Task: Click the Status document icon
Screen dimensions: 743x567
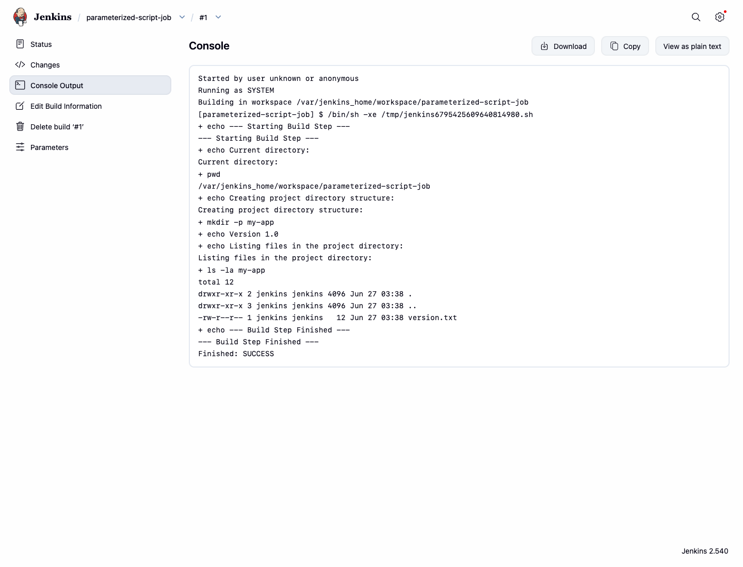Action: [x=20, y=44]
